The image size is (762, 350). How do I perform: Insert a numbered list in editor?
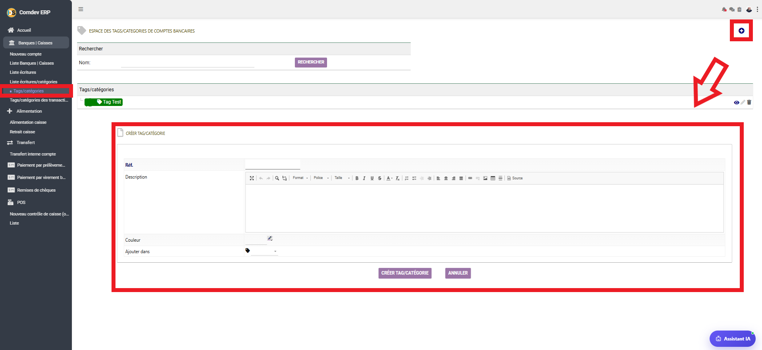(406, 178)
